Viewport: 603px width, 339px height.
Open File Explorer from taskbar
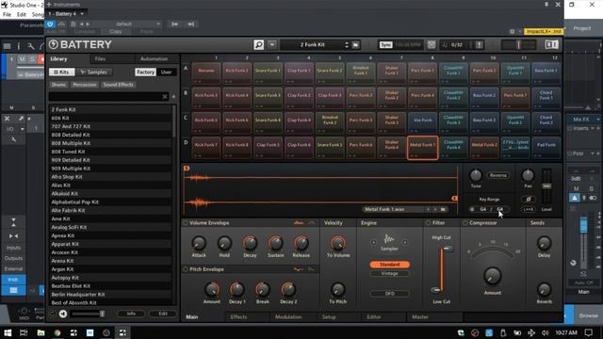pyautogui.click(x=41, y=332)
